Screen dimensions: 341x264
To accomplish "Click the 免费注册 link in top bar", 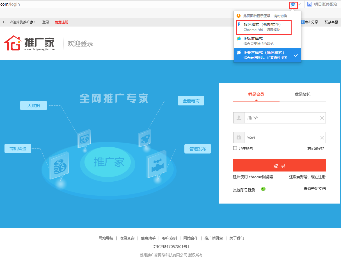I will click(61, 22).
